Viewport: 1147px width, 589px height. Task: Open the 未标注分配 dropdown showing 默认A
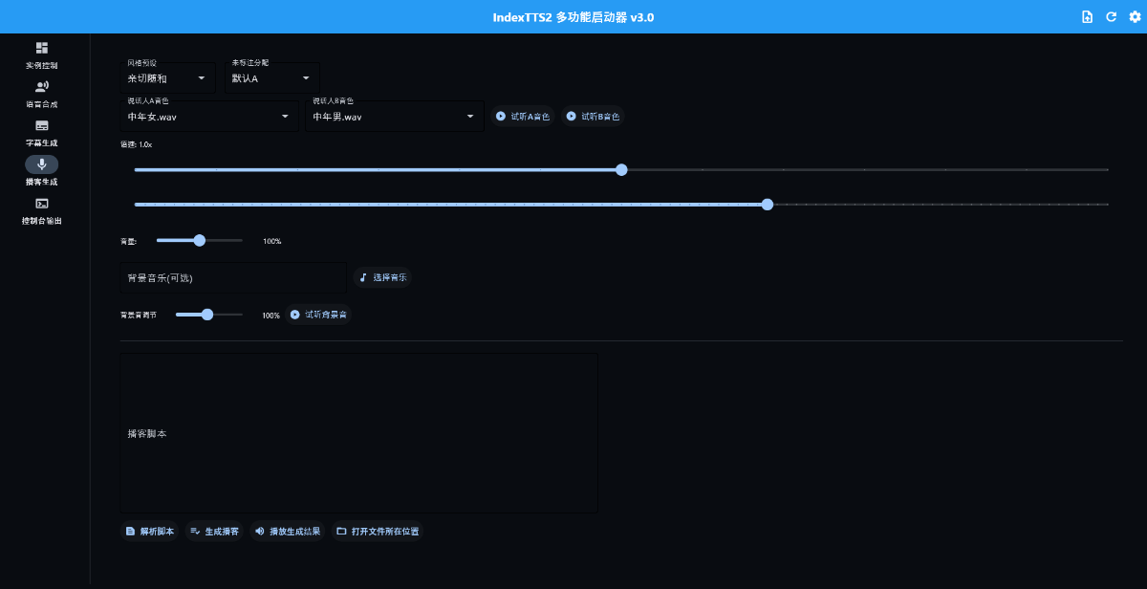271,78
